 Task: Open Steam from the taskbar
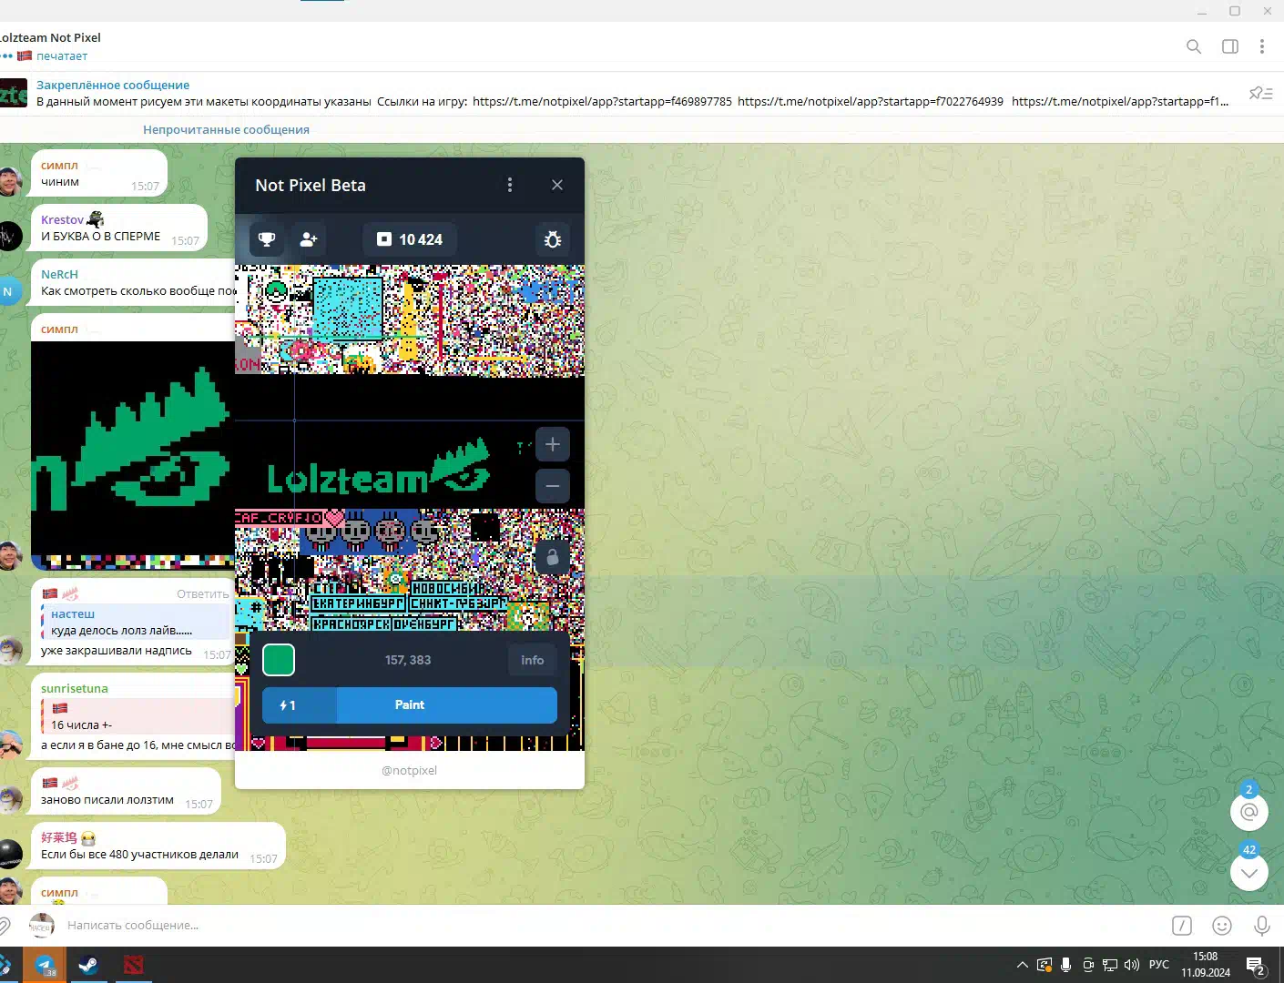tap(88, 965)
